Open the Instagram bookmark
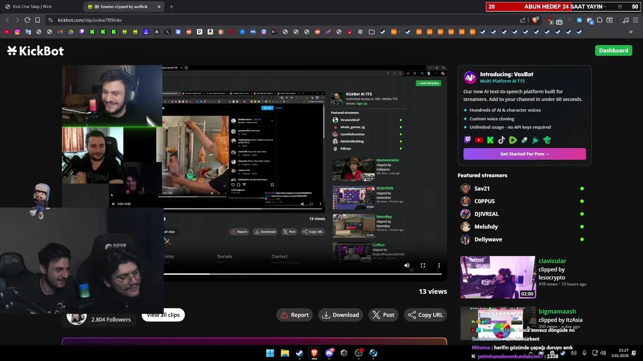The width and height of the screenshot is (643, 361). click(x=17, y=32)
